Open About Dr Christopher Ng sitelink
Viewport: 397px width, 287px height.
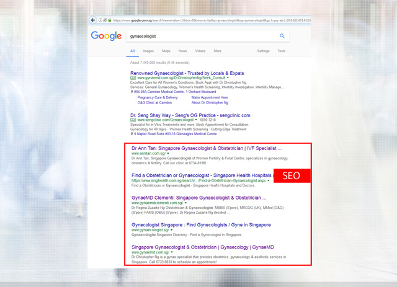click(210, 103)
